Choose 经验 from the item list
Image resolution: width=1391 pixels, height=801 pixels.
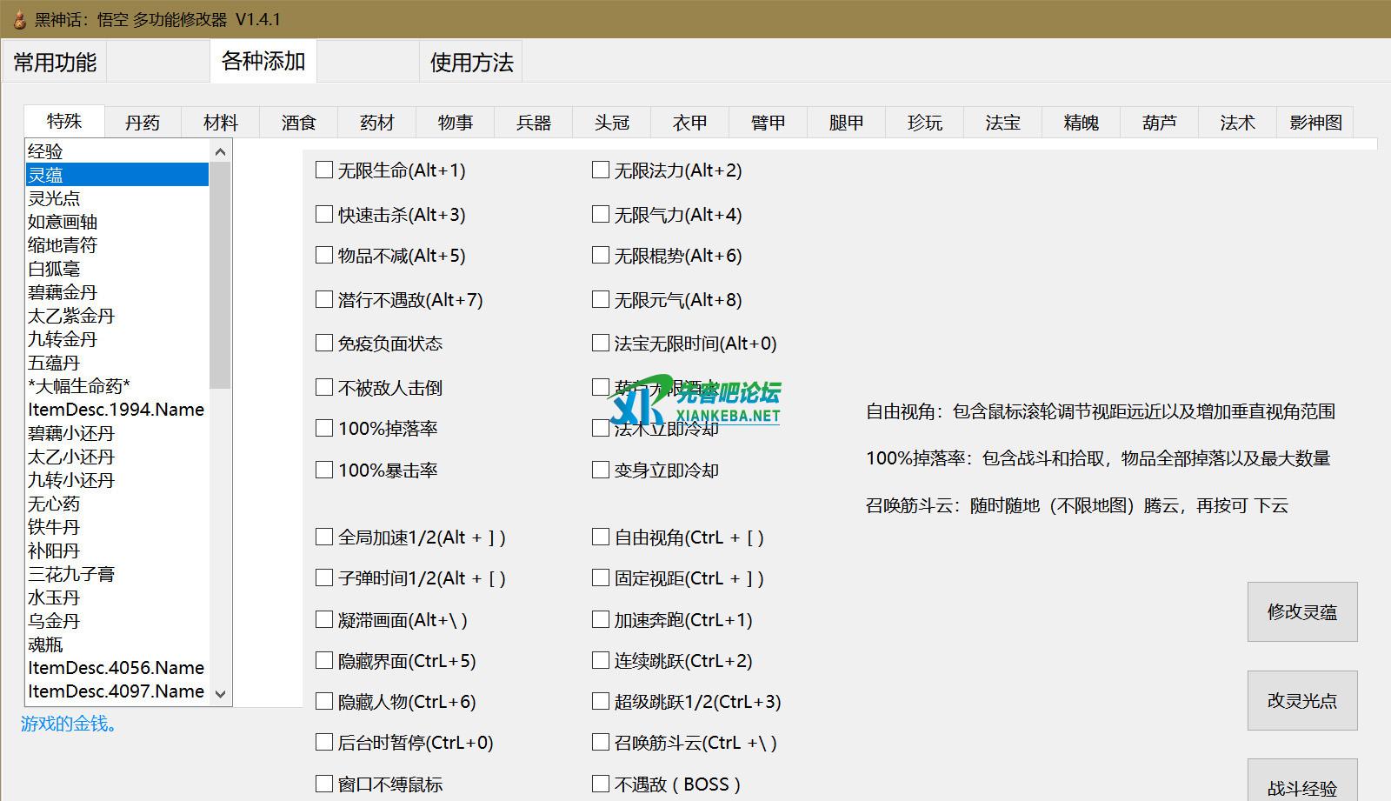point(45,151)
